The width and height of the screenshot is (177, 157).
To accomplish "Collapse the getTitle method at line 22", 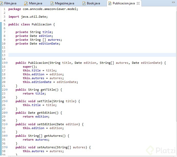I will [7, 90].
